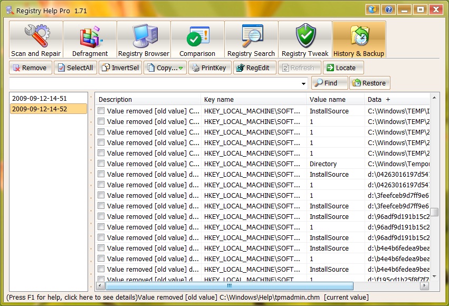Click the book icon in title bar
The height and width of the screenshot is (306, 449).
coord(373,9)
